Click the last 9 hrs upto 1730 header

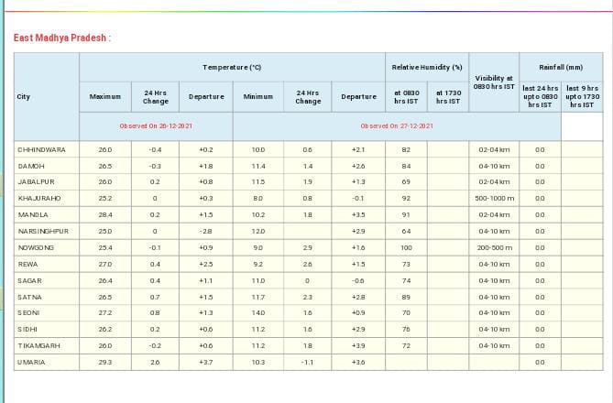[582, 97]
